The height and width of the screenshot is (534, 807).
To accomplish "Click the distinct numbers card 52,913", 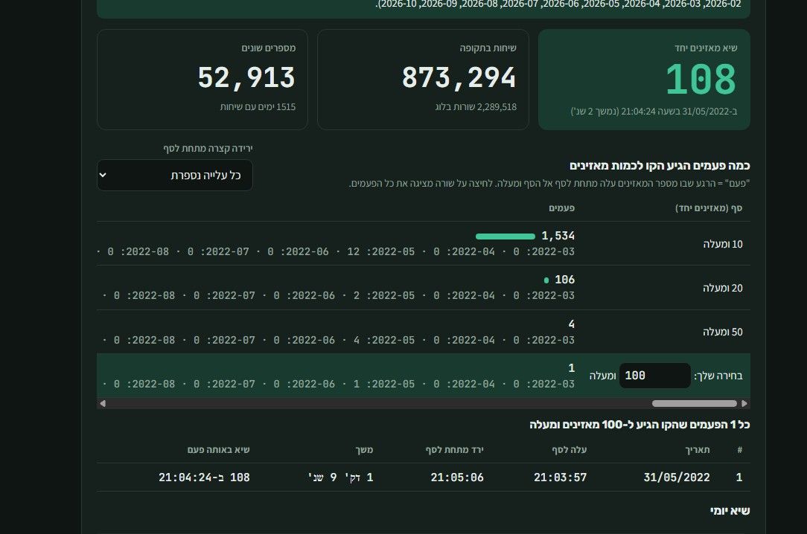I will tap(202, 80).
